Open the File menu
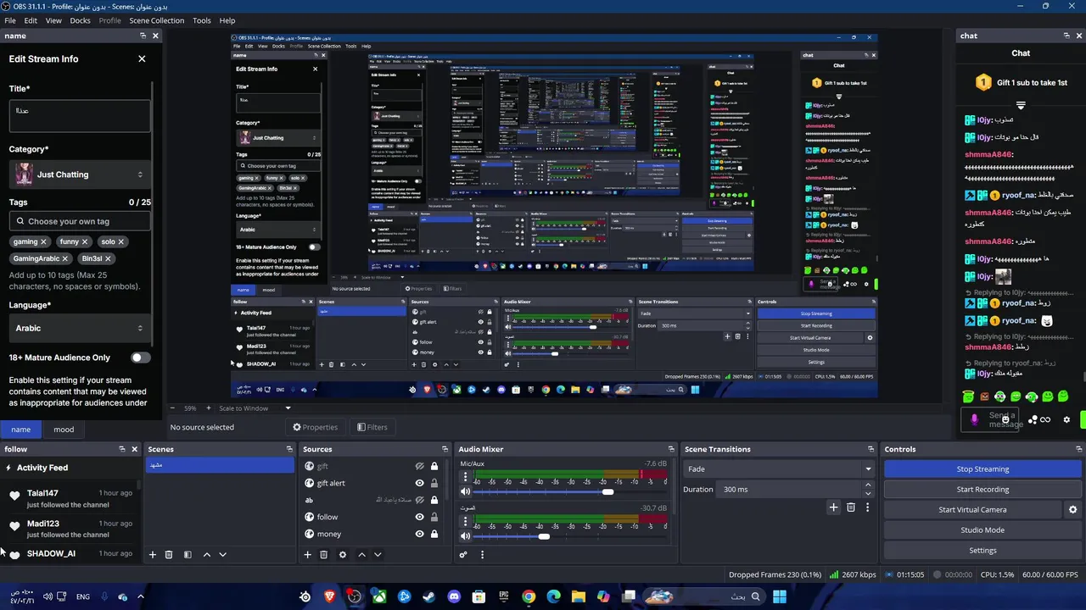 click(x=10, y=20)
